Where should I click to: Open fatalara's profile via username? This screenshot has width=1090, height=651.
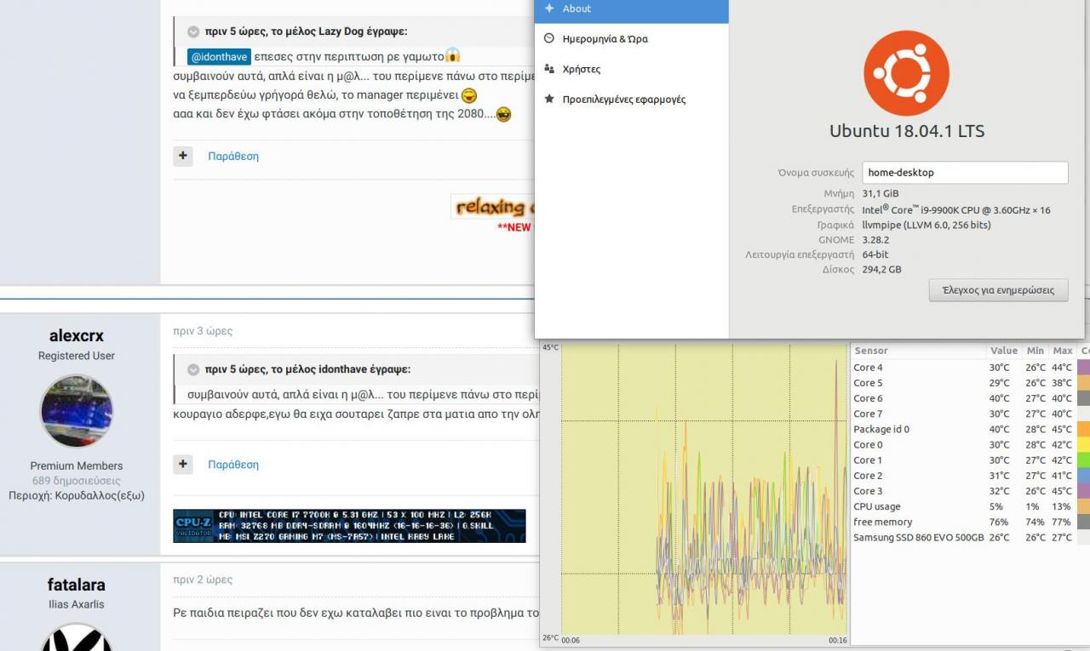[x=77, y=585]
